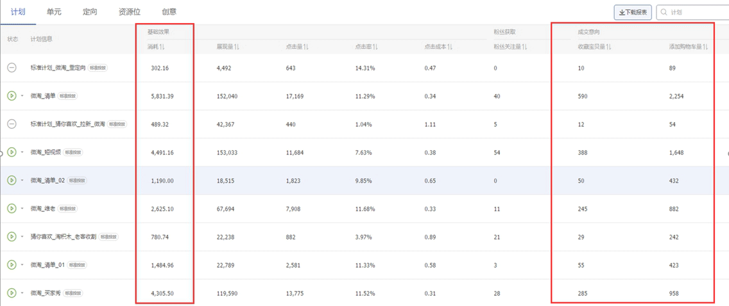Click the status icon for 标准计划_微淘_重定向
The height and width of the screenshot is (306, 729).
tap(12, 68)
